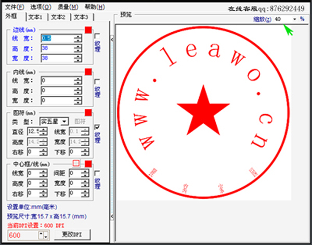Adjust the 图符 直径 spinner arrows
312x245 pixels.
point(43,132)
